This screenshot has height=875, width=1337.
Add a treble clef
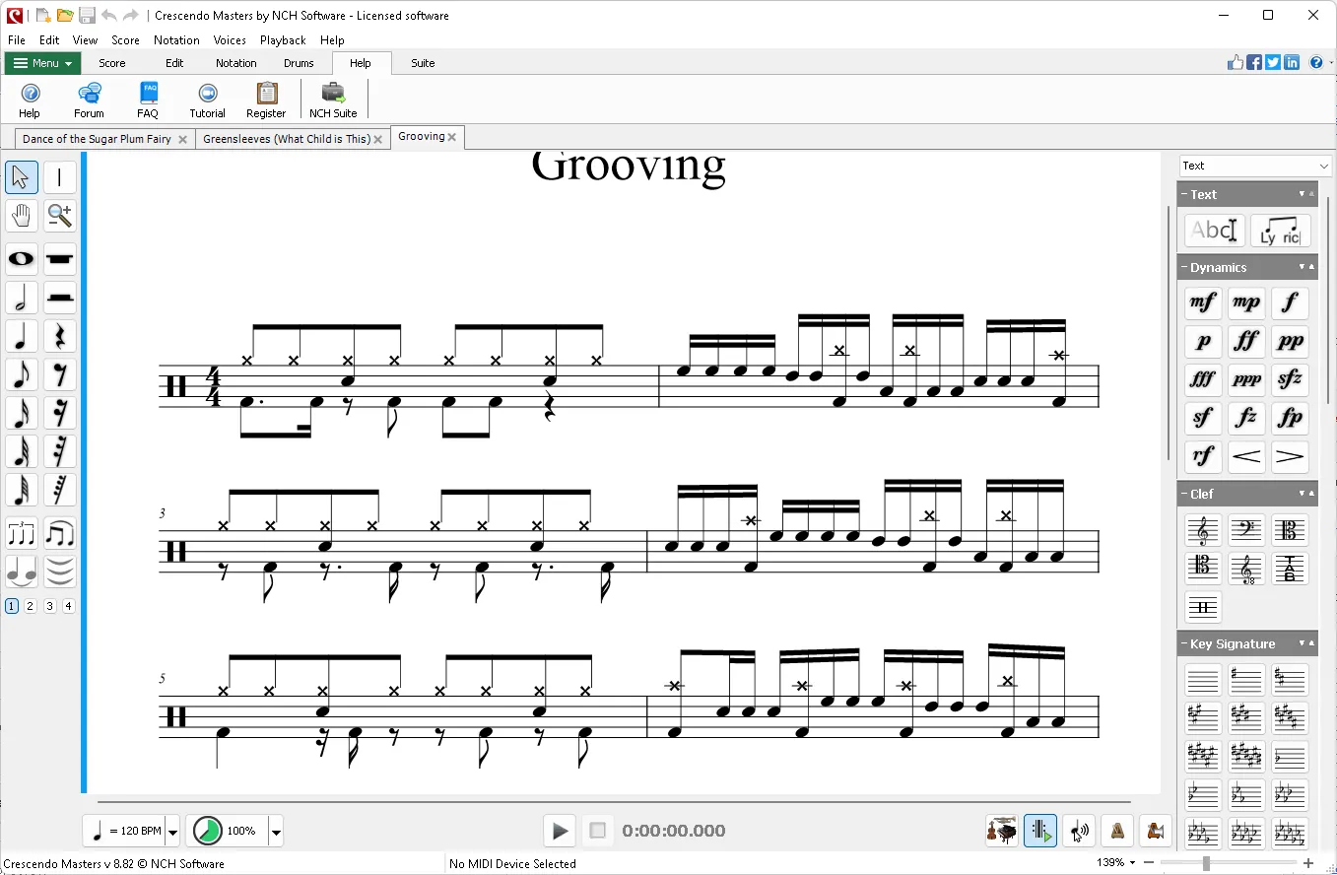pos(1203,531)
